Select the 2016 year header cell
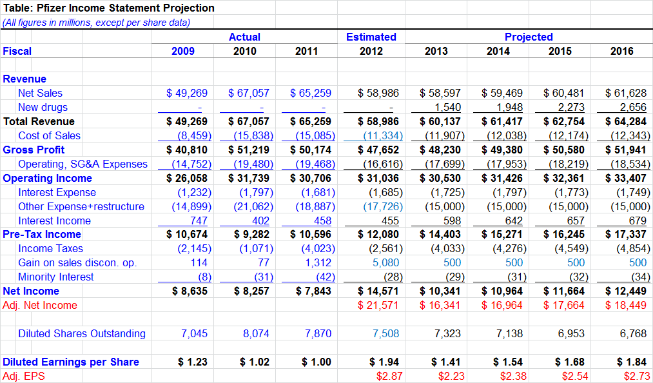This screenshot has height=383, width=653. click(x=622, y=51)
